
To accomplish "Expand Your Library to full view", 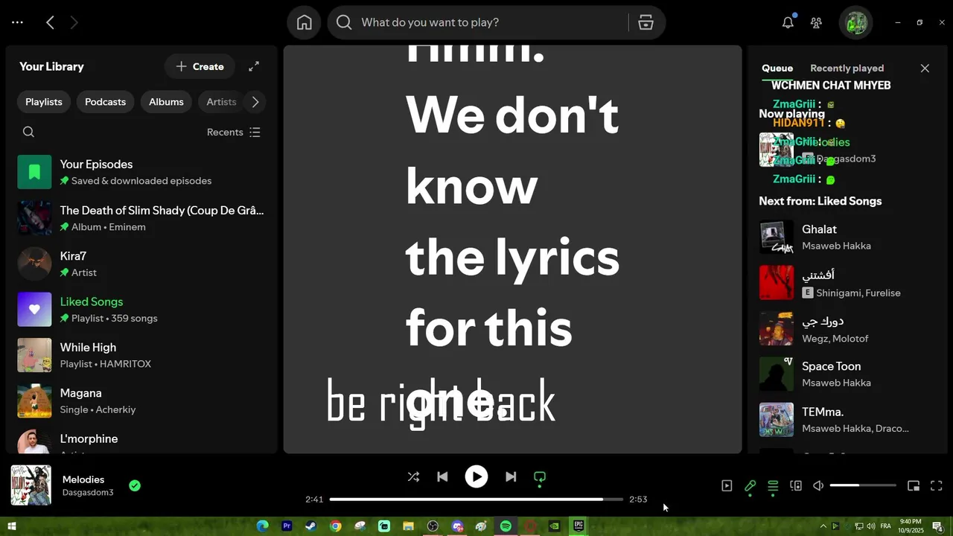I will coord(254,66).
